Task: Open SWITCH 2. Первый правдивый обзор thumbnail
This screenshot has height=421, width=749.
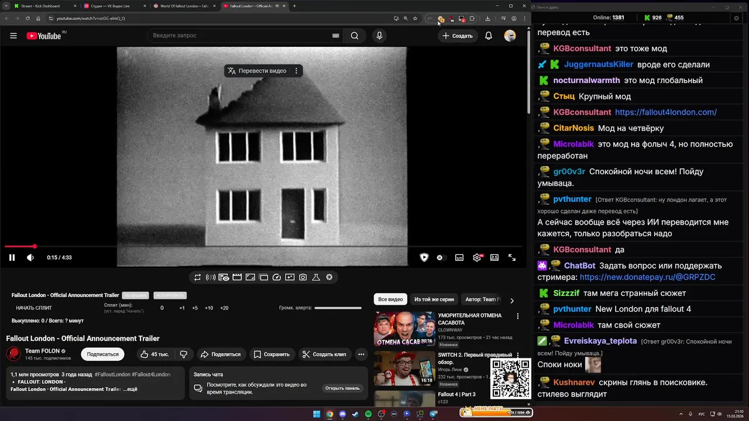Action: 404,368
